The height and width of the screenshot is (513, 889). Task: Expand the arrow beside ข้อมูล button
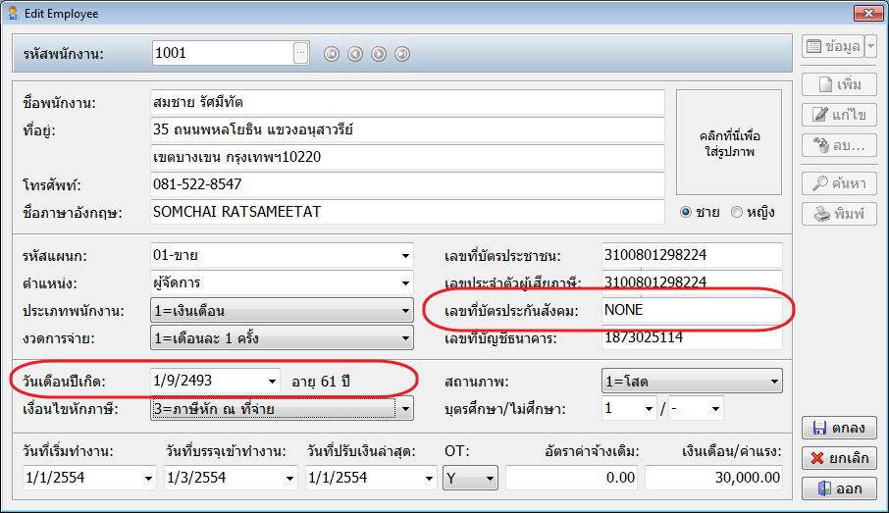pos(870,46)
